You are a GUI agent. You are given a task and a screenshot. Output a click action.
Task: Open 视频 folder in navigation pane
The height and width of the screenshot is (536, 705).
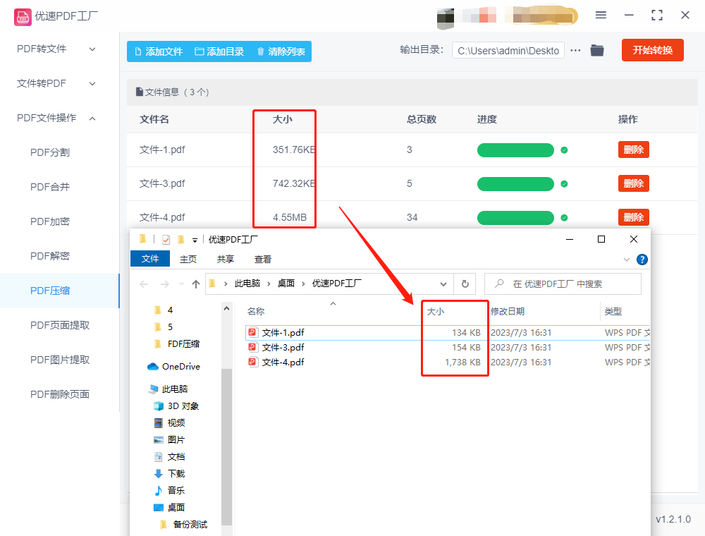[x=169, y=422]
